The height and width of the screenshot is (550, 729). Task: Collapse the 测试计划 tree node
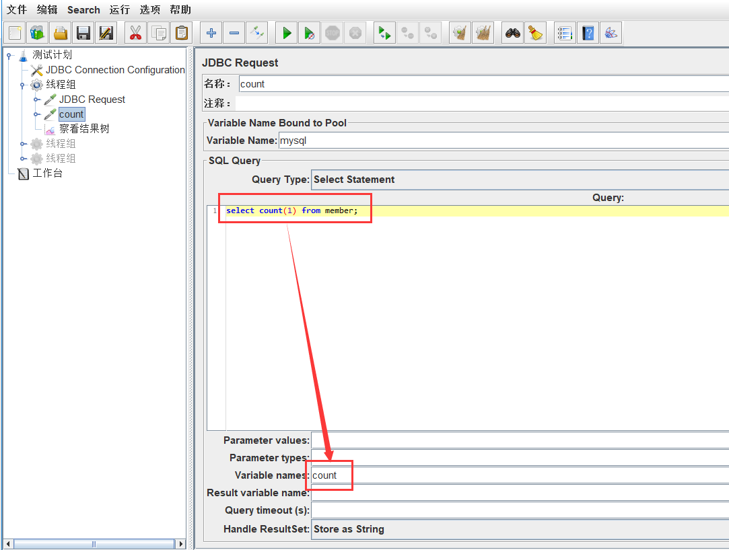(9, 55)
